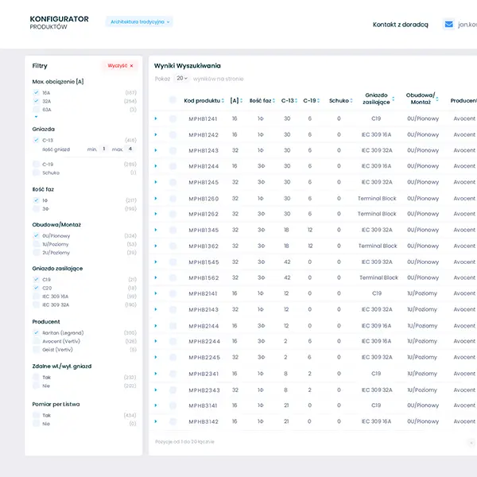Check the IEC 309 32A filter
The image size is (477, 477).
click(36, 304)
